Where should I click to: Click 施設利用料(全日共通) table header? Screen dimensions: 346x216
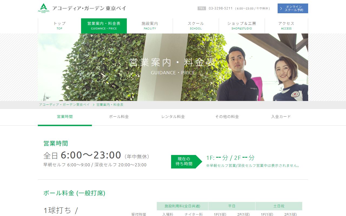[x=182, y=206]
